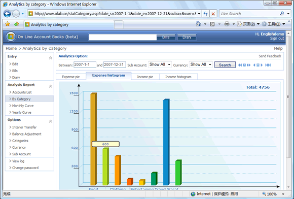Open the Currency dropdown
The width and height of the screenshot is (294, 199).
(201, 64)
